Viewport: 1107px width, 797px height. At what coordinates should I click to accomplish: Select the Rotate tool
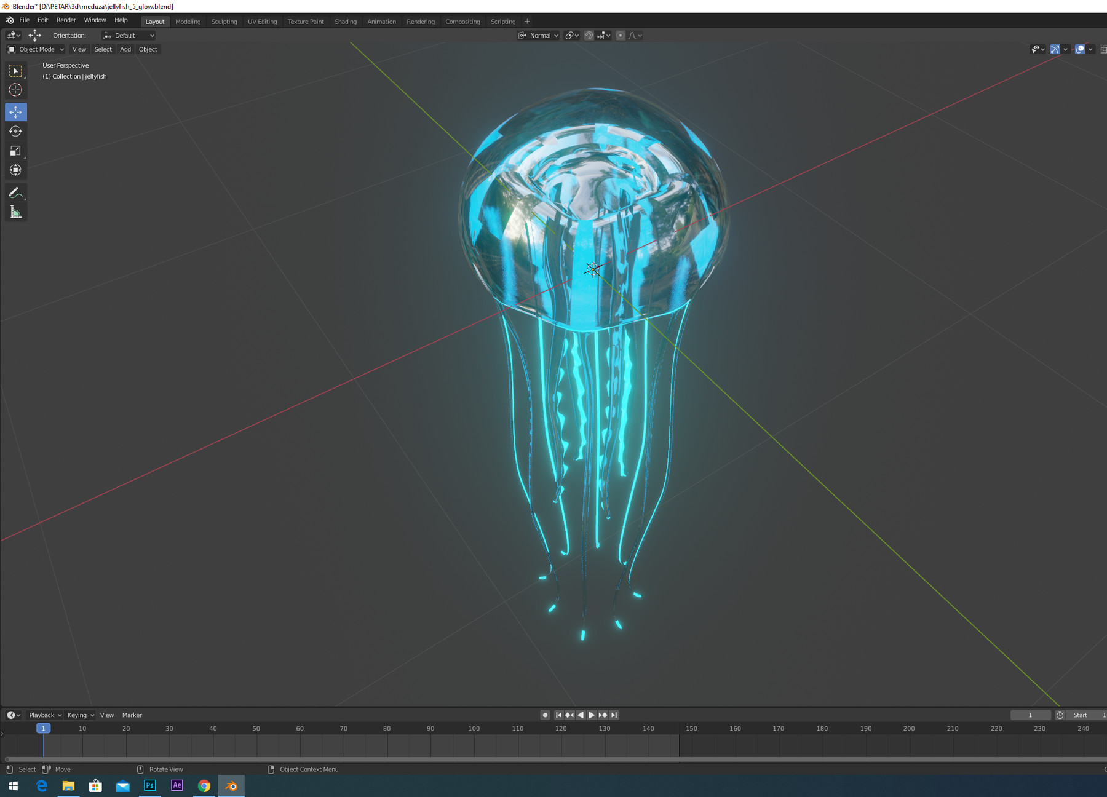point(16,131)
